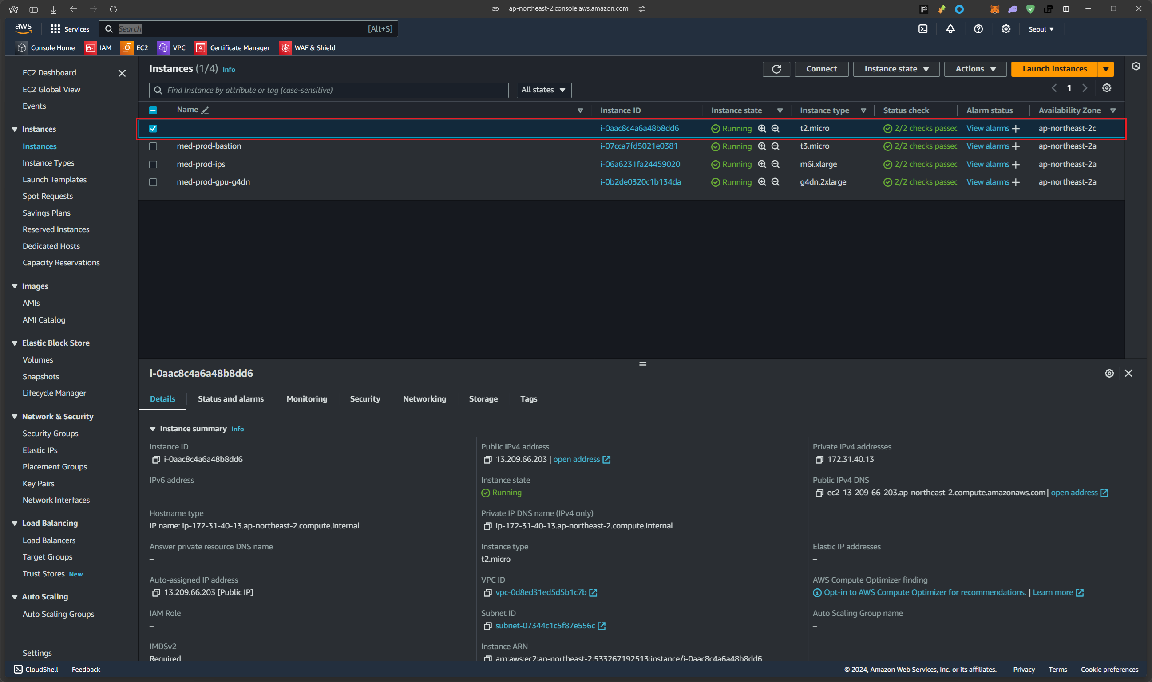
Task: Grab the details panel resize handle
Action: 643,363
